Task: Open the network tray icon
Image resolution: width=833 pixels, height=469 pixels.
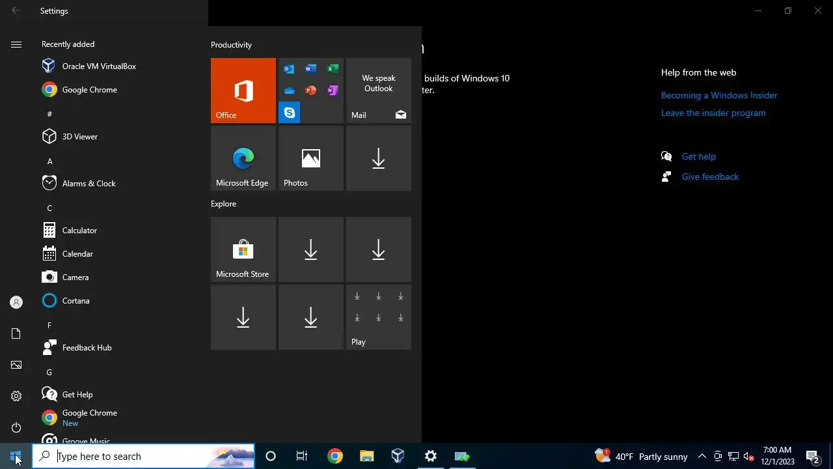Action: pyautogui.click(x=733, y=456)
